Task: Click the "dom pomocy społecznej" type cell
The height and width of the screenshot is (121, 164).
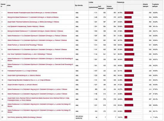Action: coord(79,117)
